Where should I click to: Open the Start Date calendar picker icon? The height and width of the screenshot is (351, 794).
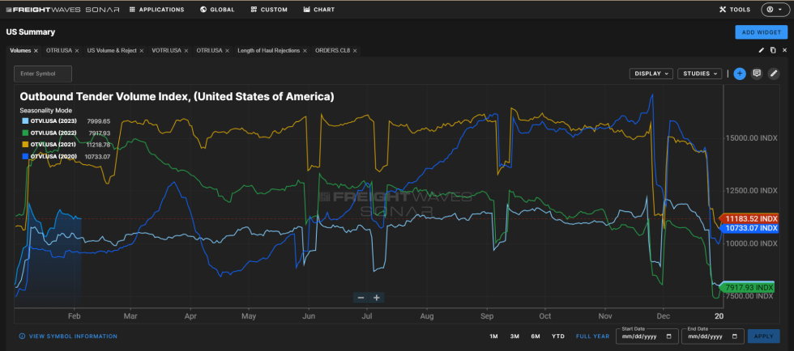pyautogui.click(x=668, y=336)
